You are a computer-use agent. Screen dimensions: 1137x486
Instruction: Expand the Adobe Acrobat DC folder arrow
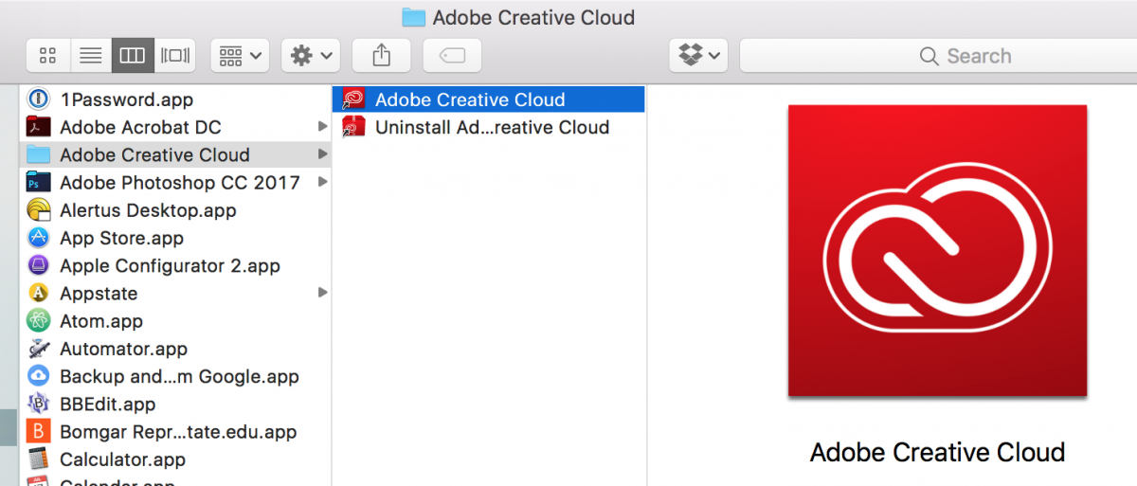323,127
